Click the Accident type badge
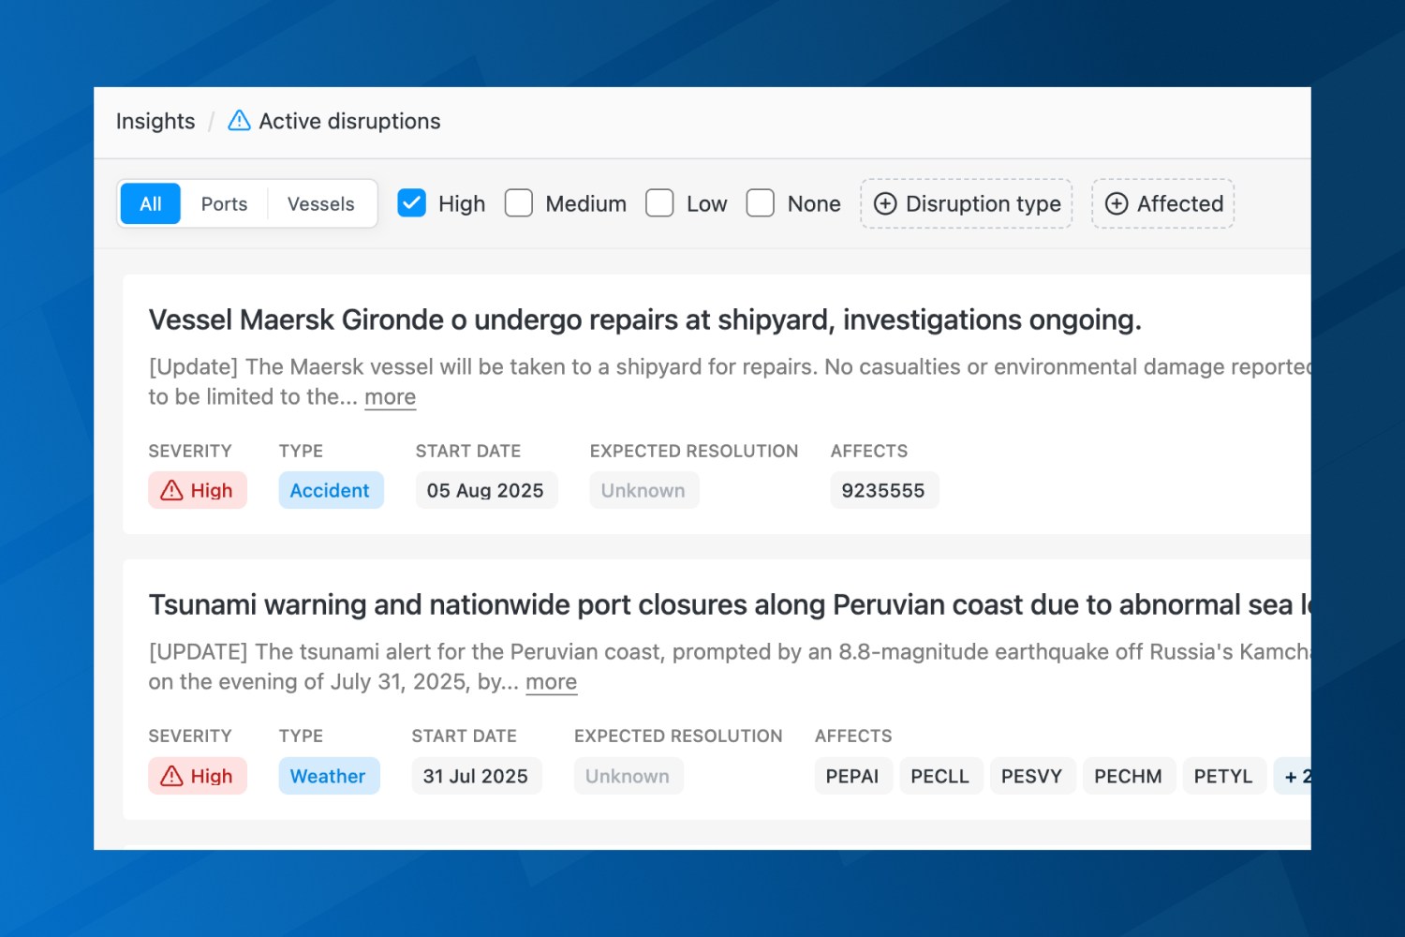Image resolution: width=1405 pixels, height=937 pixels. point(331,490)
